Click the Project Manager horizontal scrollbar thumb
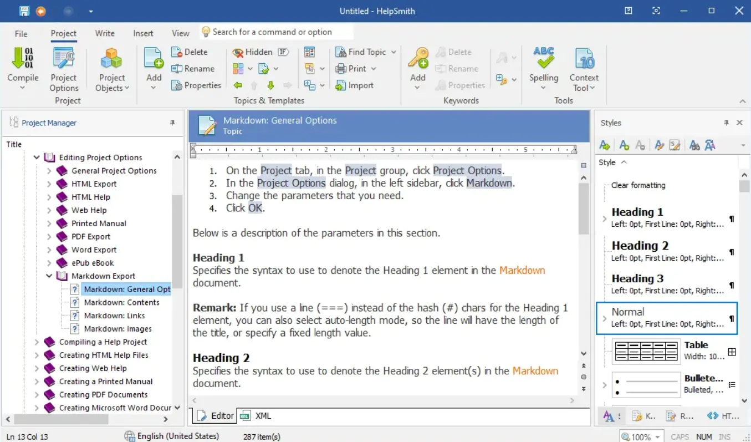This screenshot has height=442, width=751. click(x=60, y=420)
